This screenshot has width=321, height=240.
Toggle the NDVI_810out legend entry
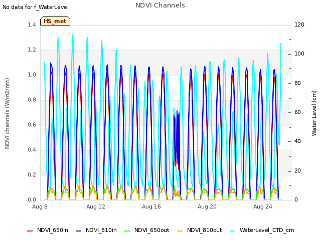[200, 230]
